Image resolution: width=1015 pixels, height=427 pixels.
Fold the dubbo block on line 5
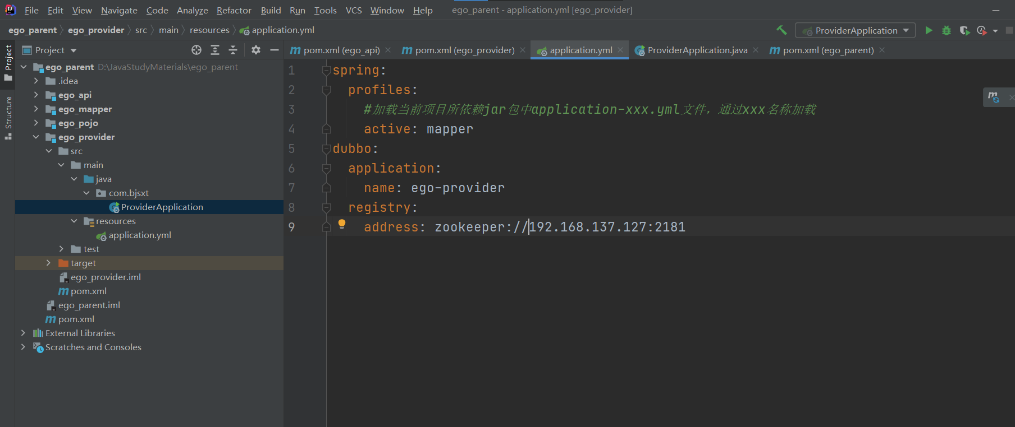tap(326, 149)
